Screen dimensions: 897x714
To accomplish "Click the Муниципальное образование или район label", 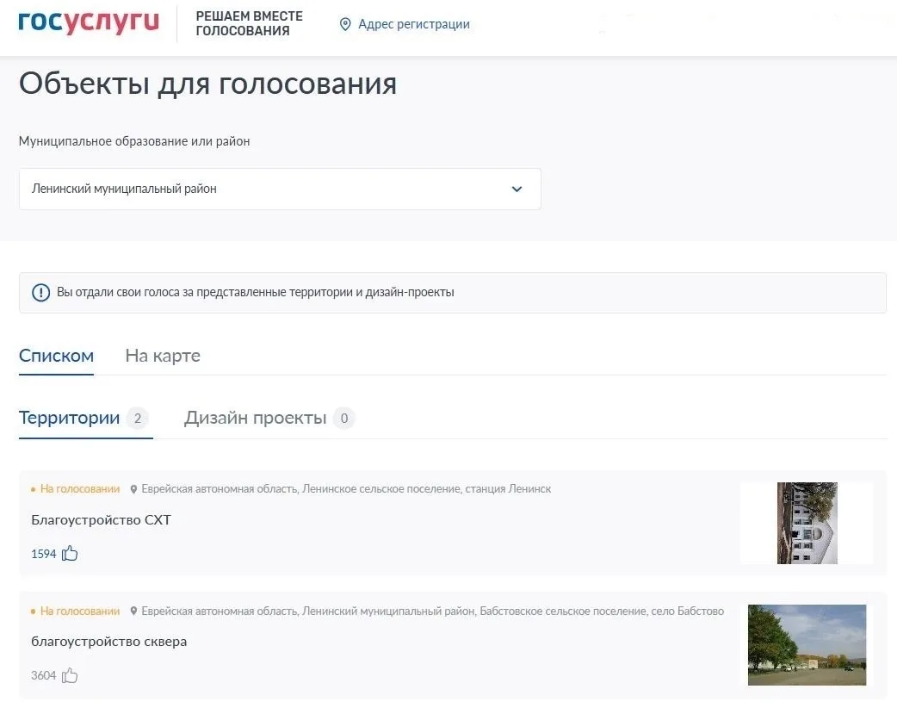I will point(134,141).
